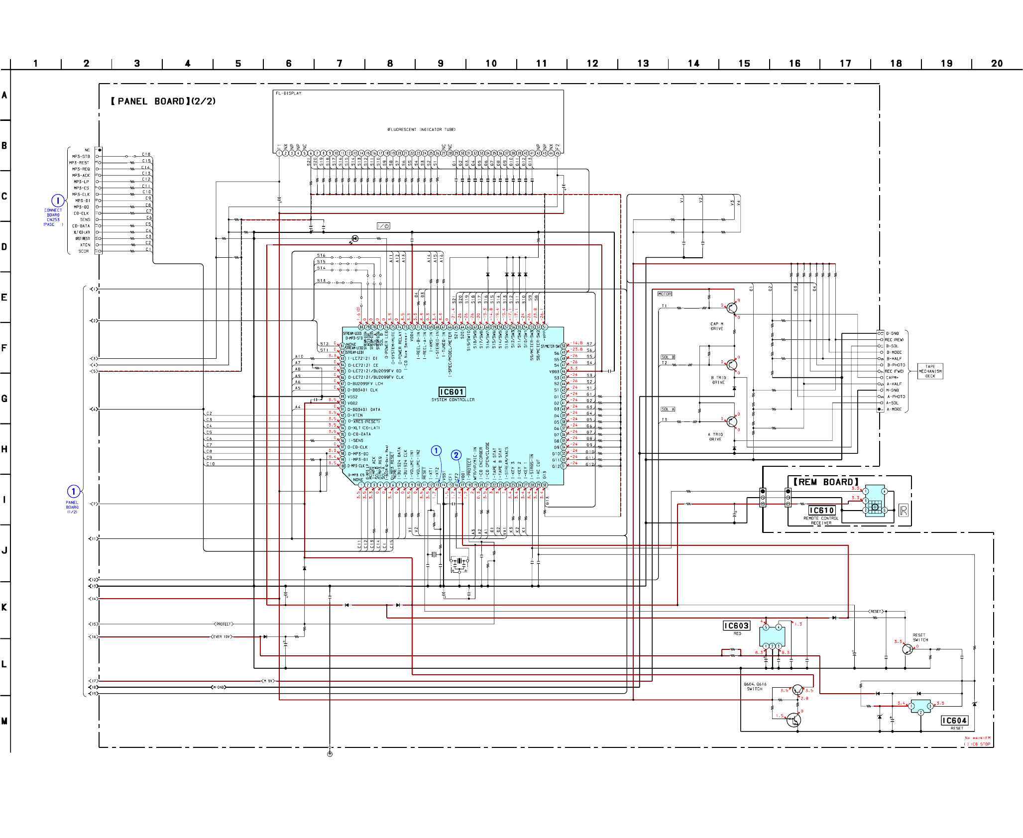Click the IC601 system controller label

(452, 392)
